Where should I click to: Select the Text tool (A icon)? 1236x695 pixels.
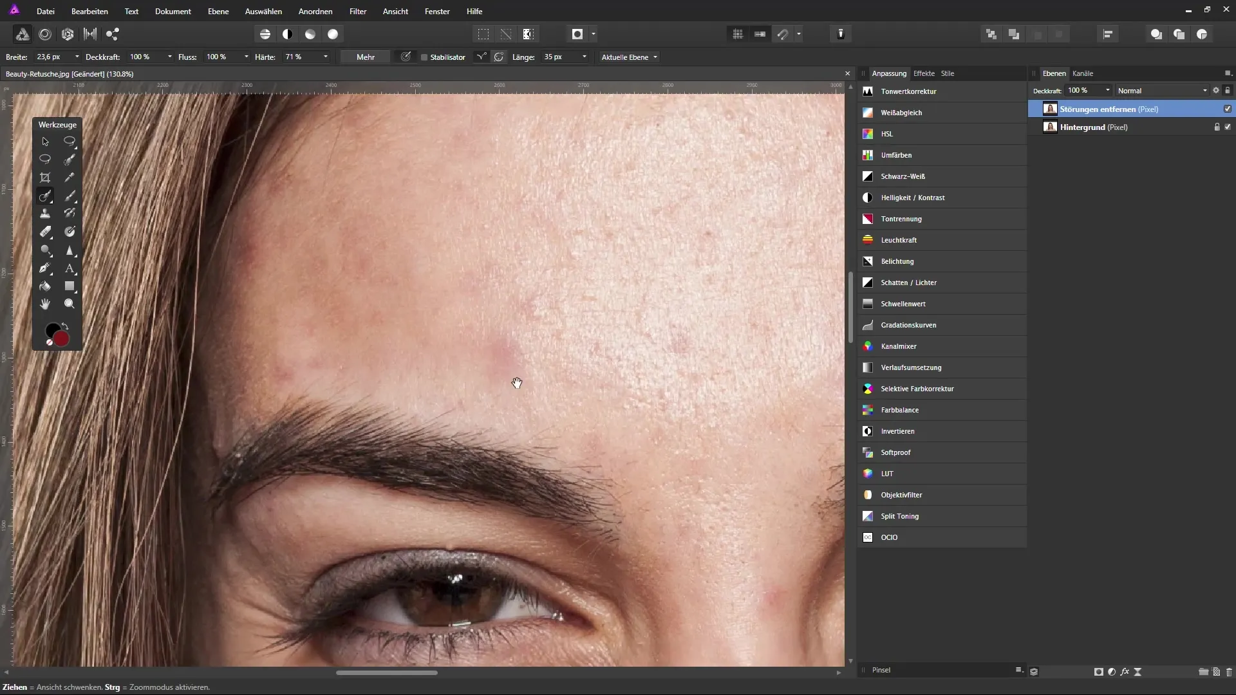(70, 268)
